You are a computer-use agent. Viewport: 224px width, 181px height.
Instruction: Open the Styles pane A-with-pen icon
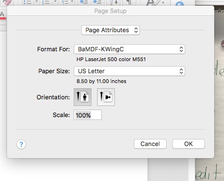point(153,2)
